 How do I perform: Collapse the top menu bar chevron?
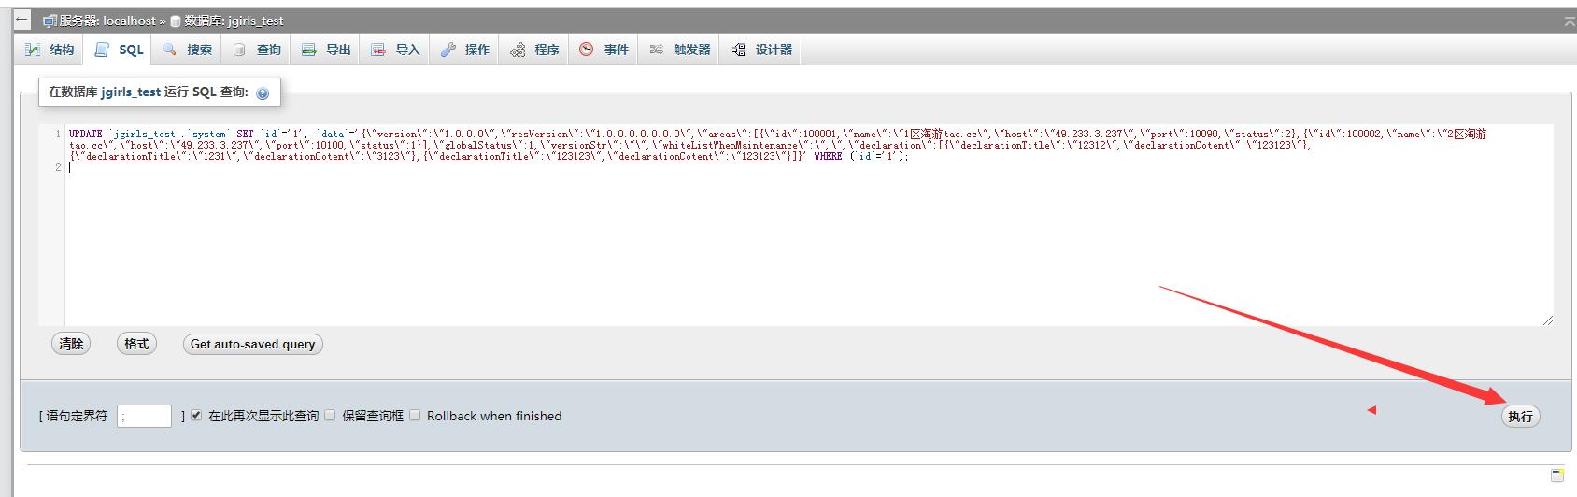[x=1569, y=21]
